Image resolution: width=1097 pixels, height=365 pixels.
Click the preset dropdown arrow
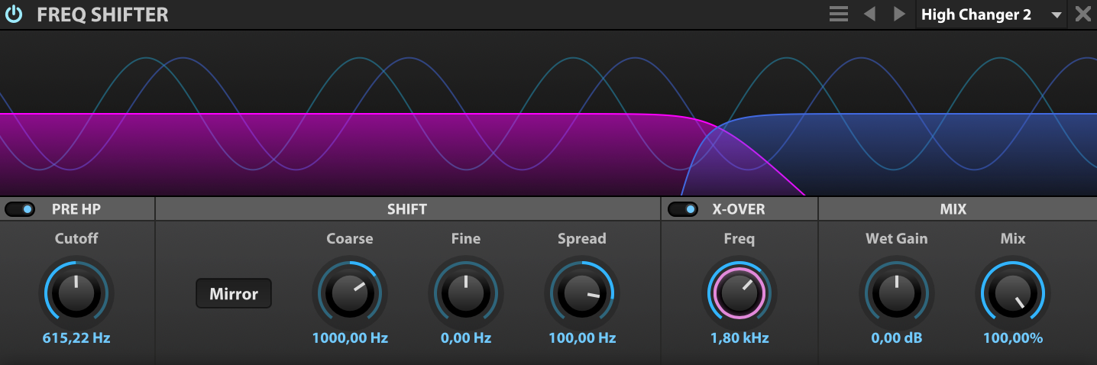1057,15
